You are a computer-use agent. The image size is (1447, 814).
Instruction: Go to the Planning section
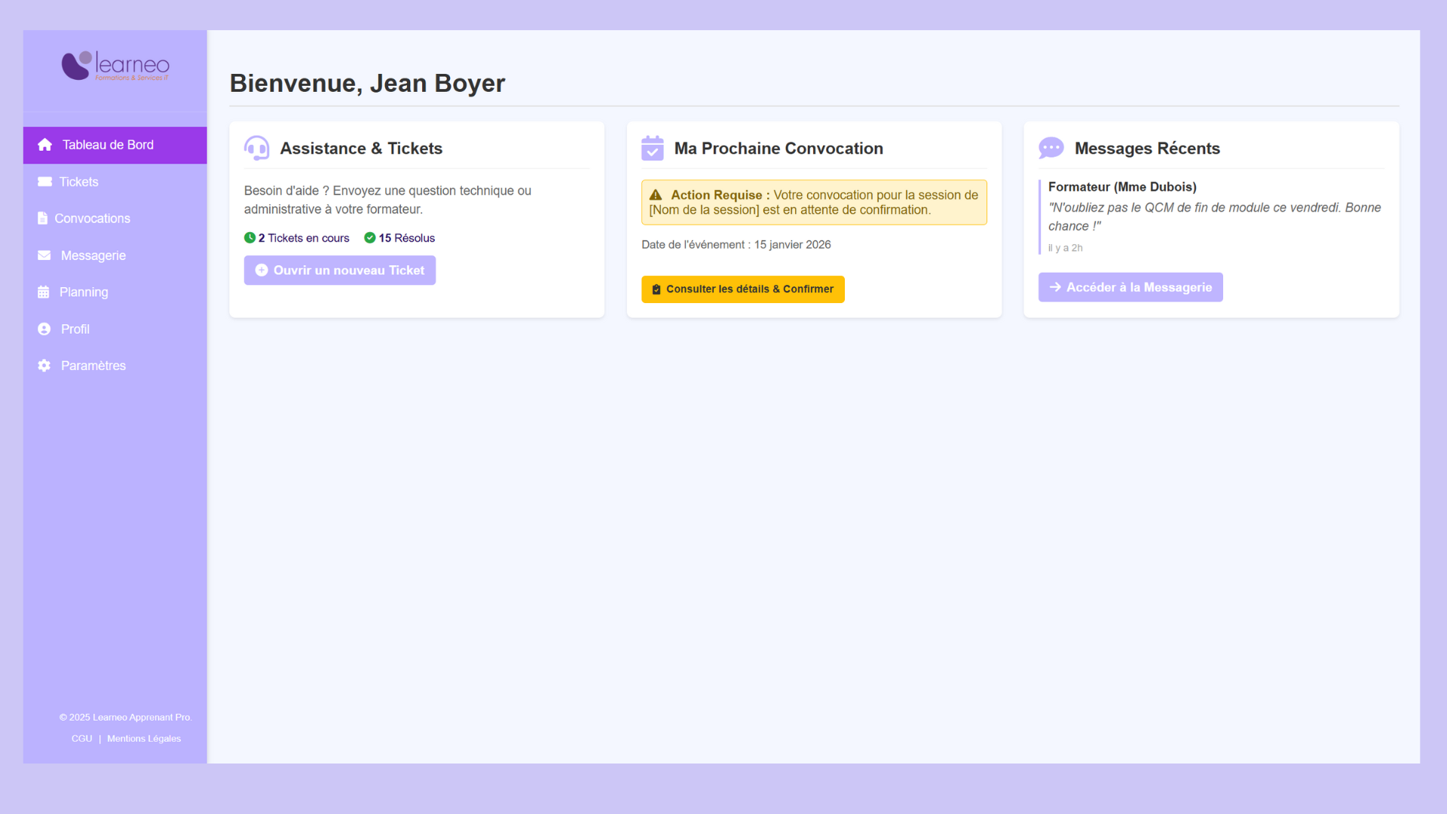pos(84,292)
